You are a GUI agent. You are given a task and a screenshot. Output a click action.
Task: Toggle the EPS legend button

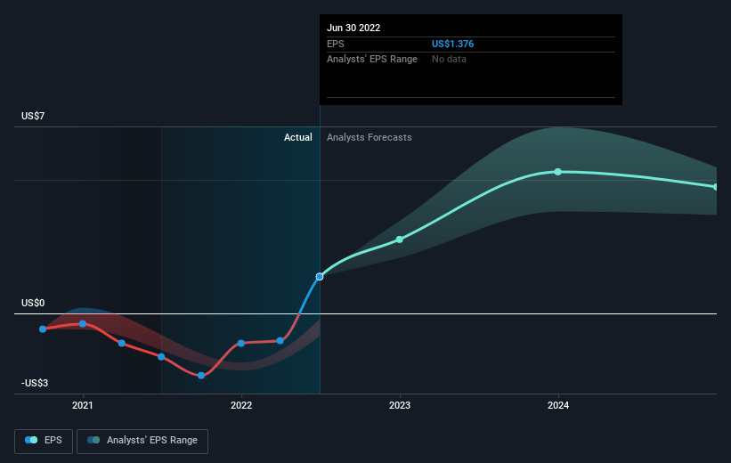pos(44,441)
